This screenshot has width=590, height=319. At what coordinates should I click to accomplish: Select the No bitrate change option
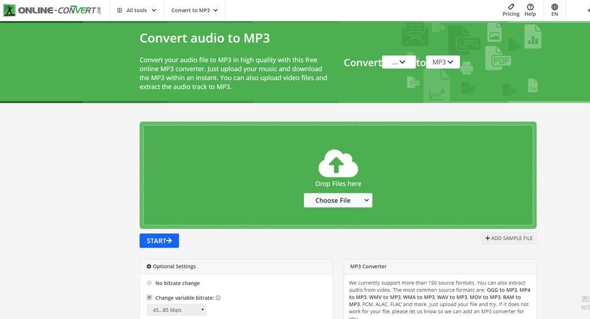click(x=149, y=283)
